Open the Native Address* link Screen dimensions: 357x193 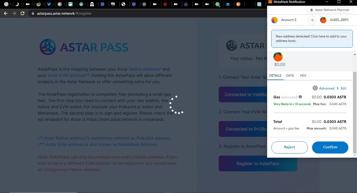pos(145,69)
